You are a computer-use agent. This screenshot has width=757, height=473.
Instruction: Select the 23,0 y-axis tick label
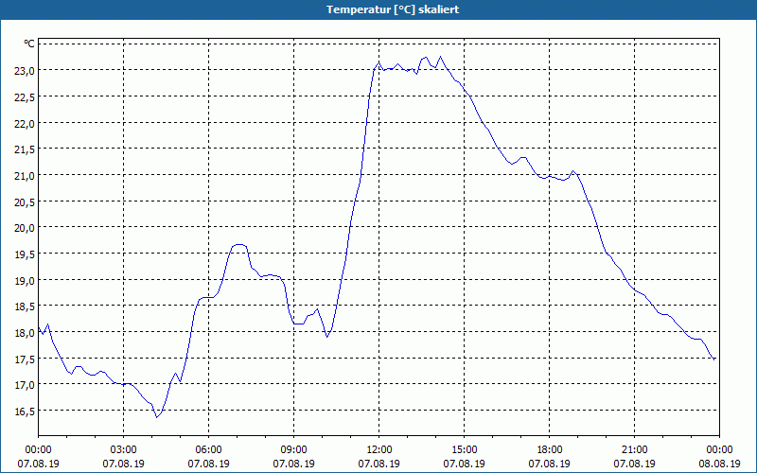(23, 70)
